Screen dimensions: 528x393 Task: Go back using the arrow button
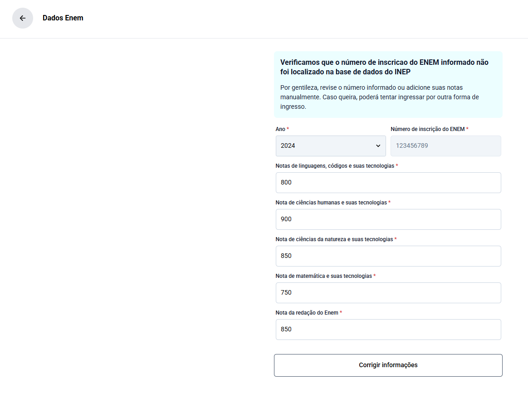(23, 18)
